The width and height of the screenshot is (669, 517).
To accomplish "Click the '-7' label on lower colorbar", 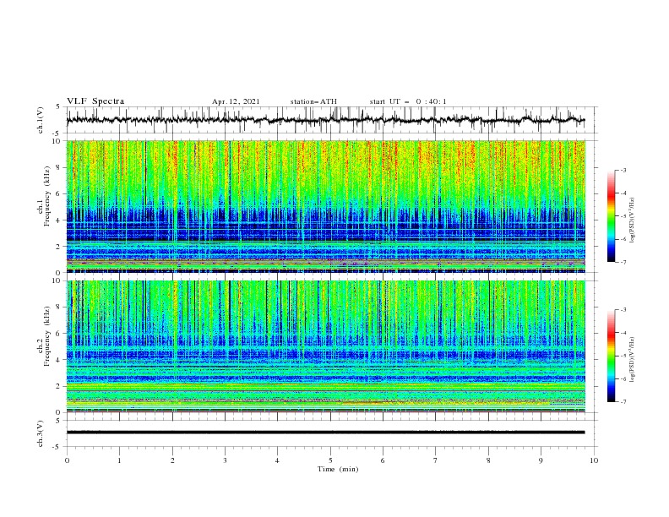I will [x=623, y=401].
